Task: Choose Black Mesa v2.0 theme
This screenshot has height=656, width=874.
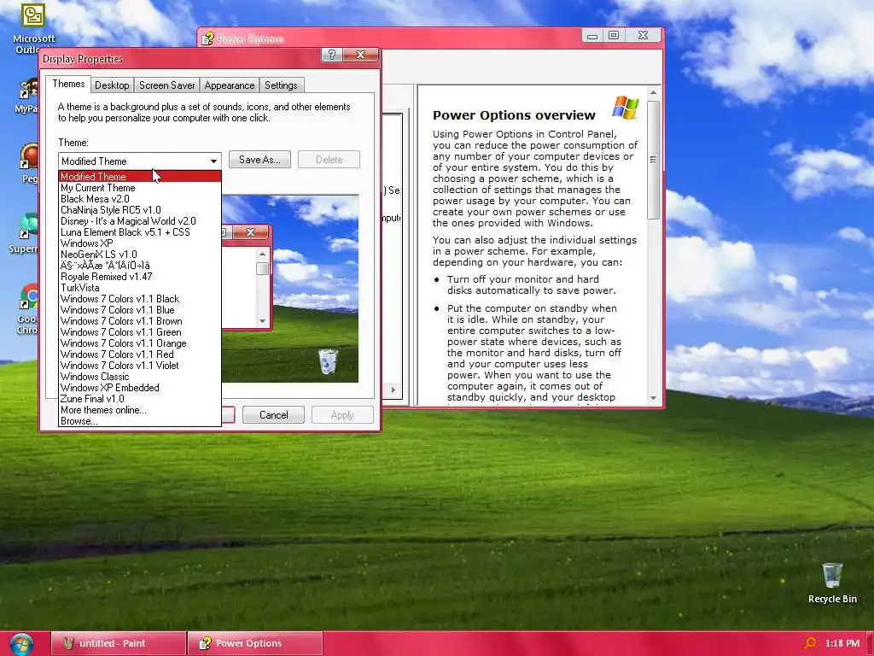Action: tap(140, 198)
